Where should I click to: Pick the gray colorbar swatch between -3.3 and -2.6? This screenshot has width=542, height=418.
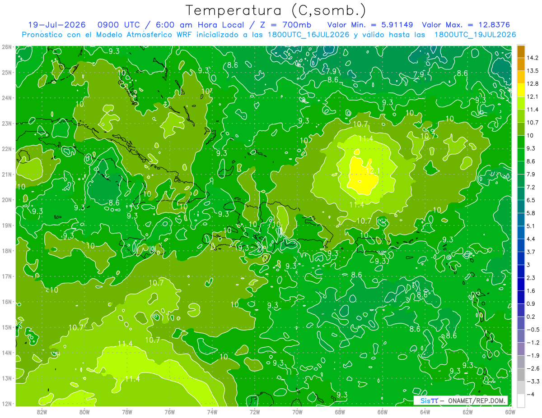(x=521, y=375)
